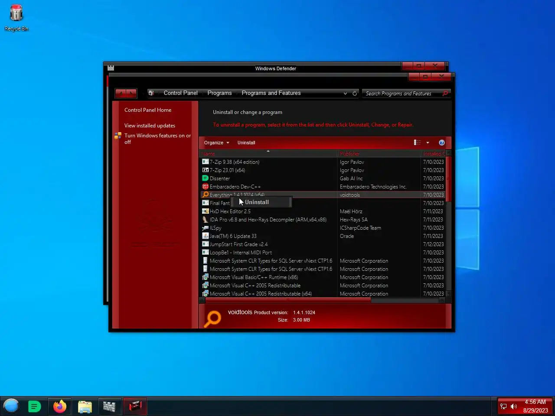The height and width of the screenshot is (416, 555).
Task: Click the HxD Hex Editor 2.5 icon
Action: [206, 211]
